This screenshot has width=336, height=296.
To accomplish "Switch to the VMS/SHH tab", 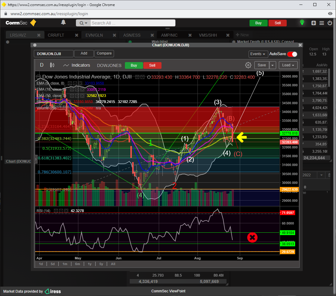I will point(208,35).
